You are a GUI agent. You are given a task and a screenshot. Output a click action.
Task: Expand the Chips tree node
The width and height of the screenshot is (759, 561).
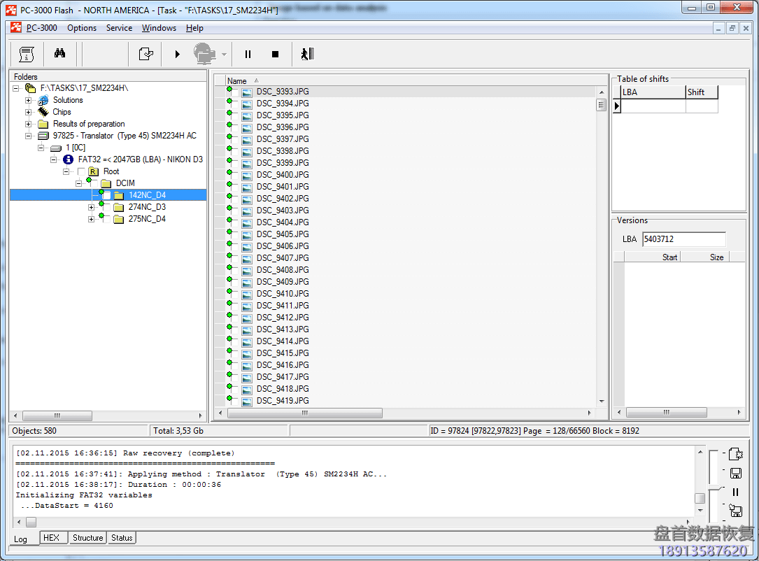(x=29, y=112)
